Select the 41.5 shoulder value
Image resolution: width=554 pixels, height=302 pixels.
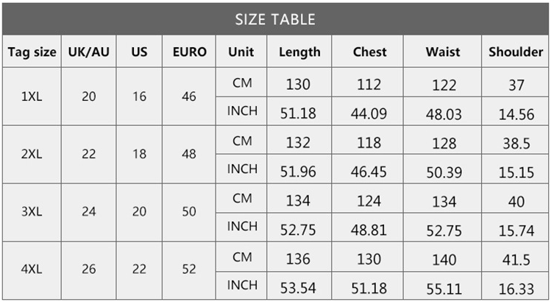click(x=516, y=258)
